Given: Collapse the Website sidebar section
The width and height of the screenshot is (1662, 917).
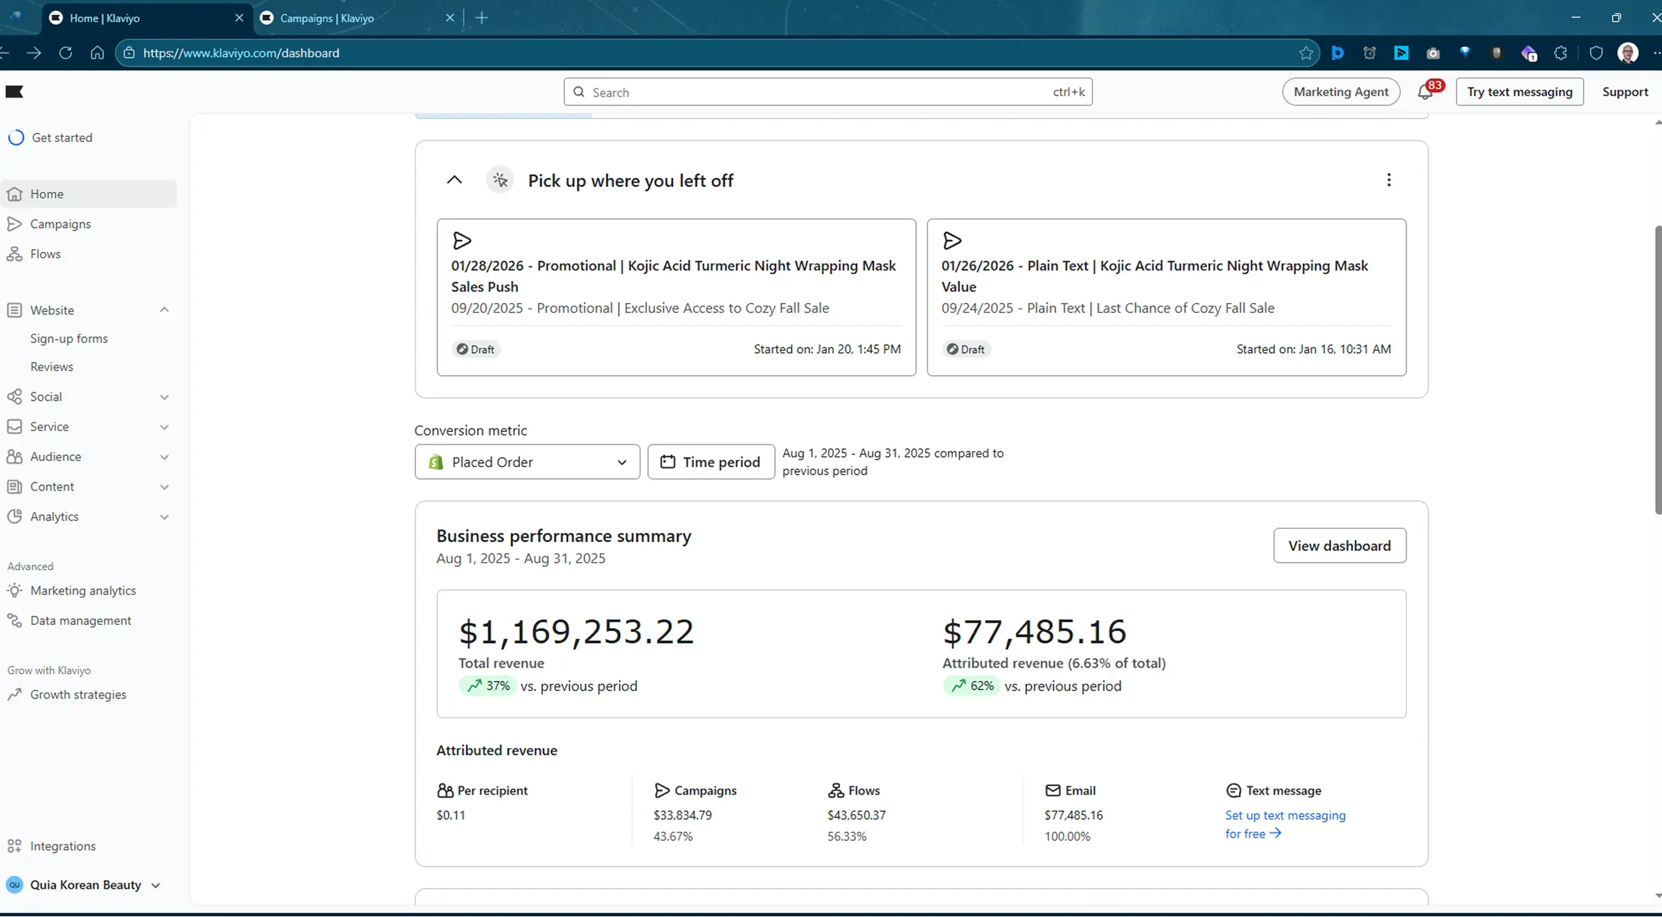Looking at the screenshot, I should [x=164, y=310].
